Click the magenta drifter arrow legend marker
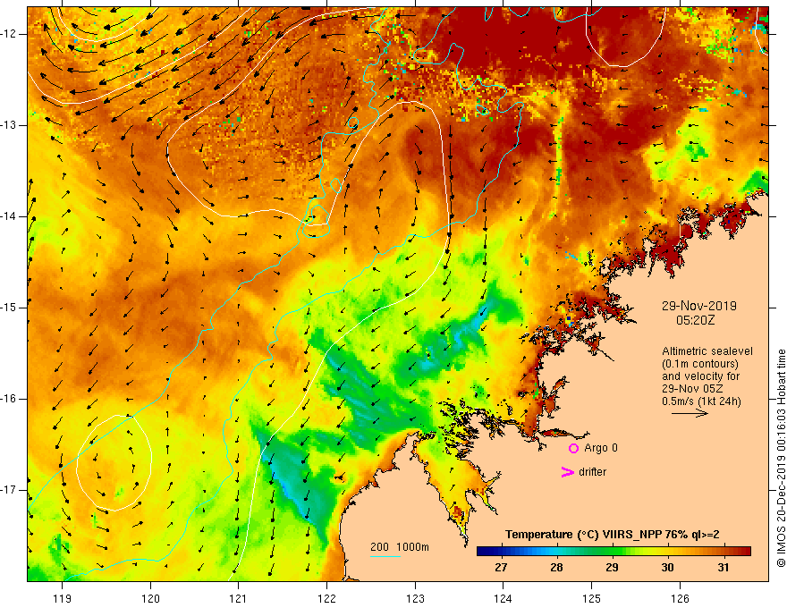787x608 pixels. click(x=567, y=472)
